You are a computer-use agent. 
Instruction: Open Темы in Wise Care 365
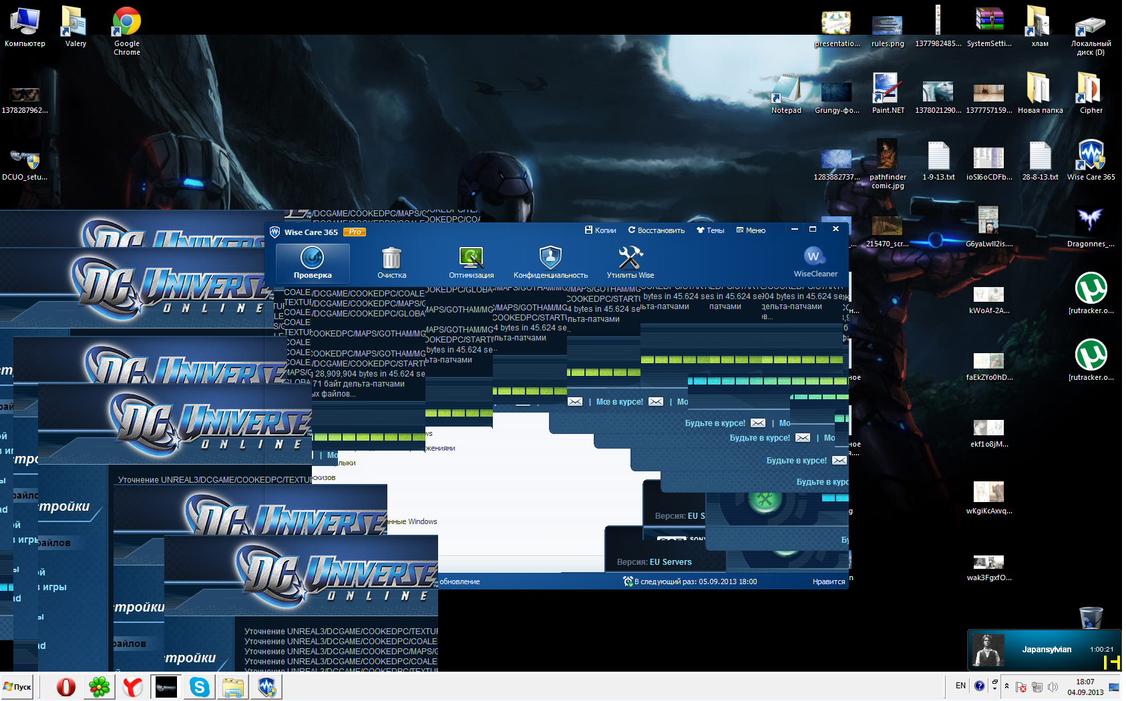click(711, 230)
